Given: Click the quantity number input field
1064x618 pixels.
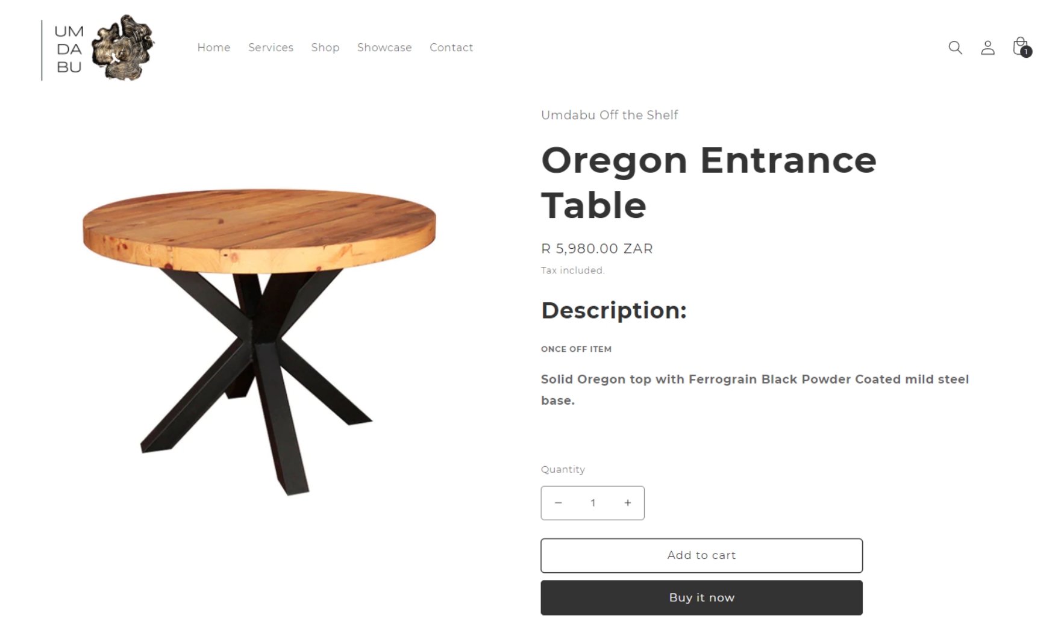Looking at the screenshot, I should pyautogui.click(x=593, y=503).
